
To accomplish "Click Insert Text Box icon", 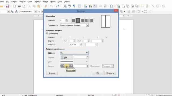I will [95, 6].
